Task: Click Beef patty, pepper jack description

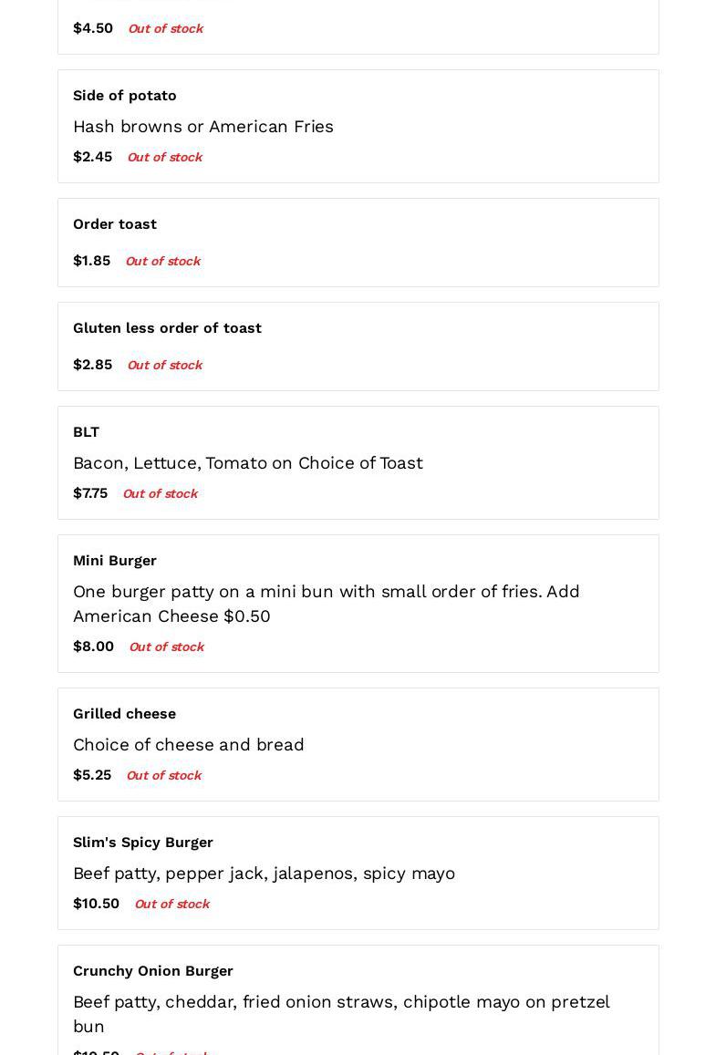Action: click(264, 874)
